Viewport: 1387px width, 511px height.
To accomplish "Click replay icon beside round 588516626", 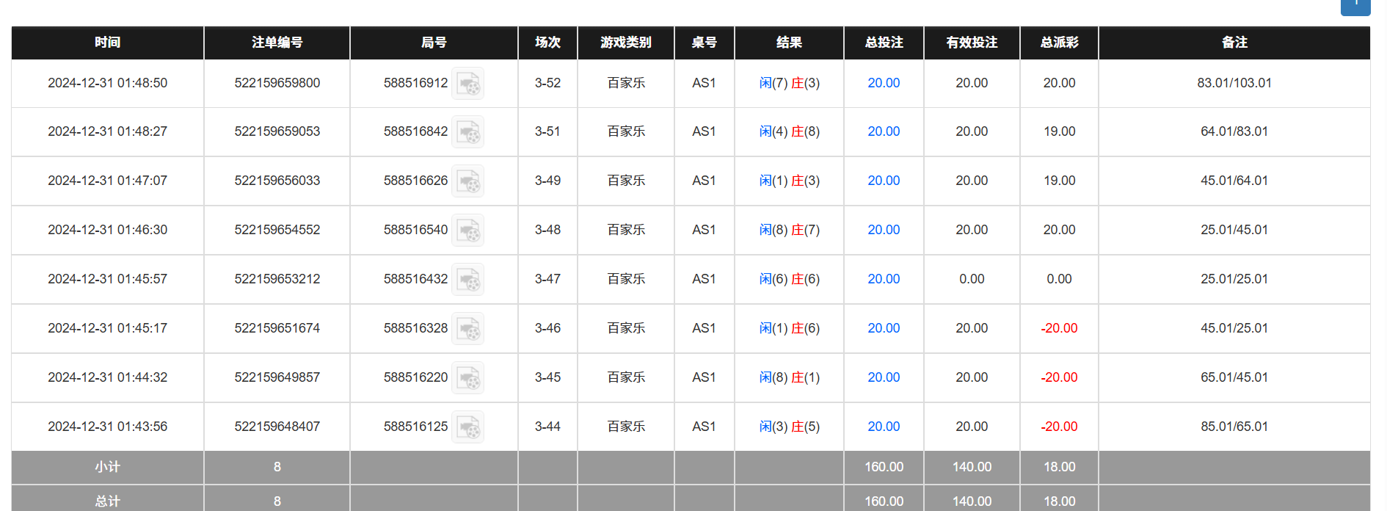I will (x=467, y=181).
